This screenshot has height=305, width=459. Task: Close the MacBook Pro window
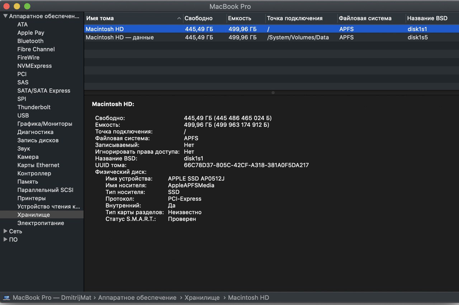click(6, 6)
